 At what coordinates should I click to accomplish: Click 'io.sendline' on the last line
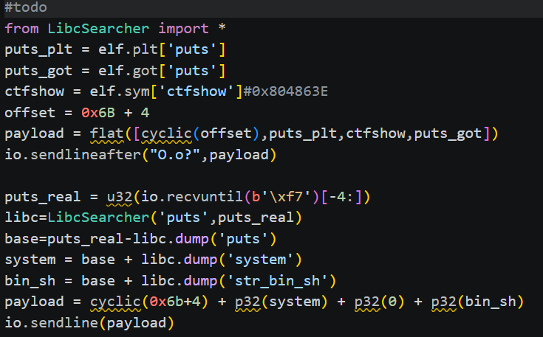[51, 323]
